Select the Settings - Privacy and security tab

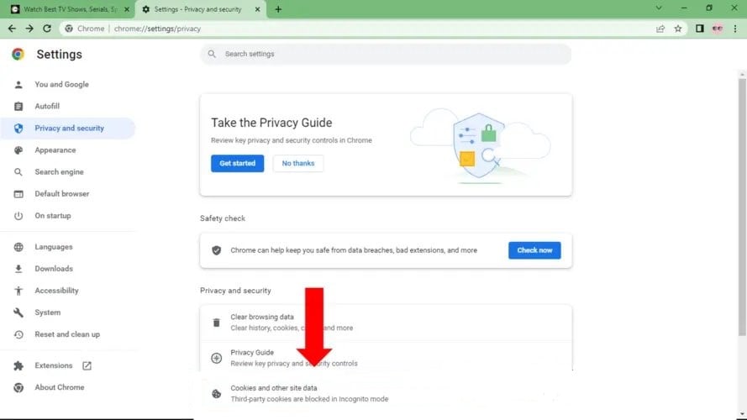200,9
